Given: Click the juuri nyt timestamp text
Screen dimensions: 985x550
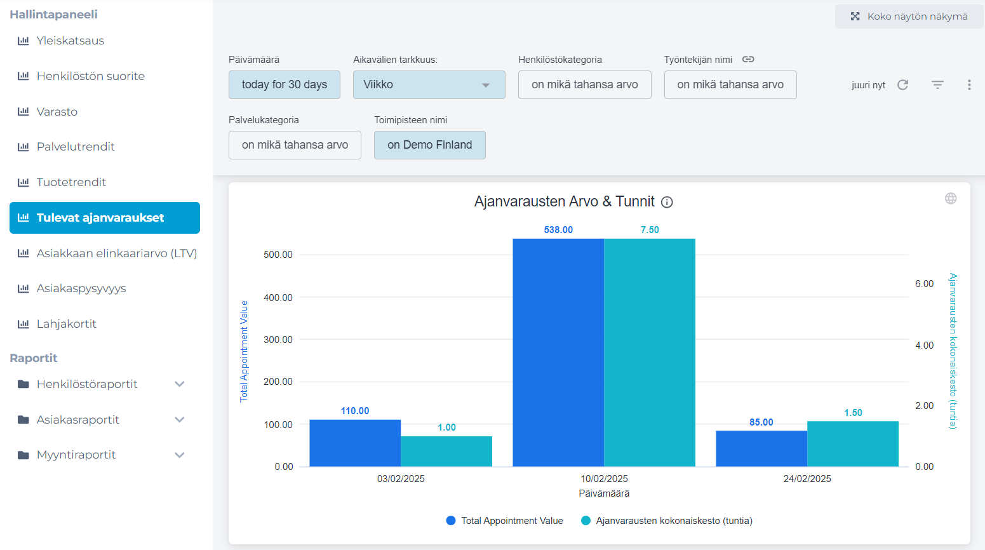Looking at the screenshot, I should [868, 85].
